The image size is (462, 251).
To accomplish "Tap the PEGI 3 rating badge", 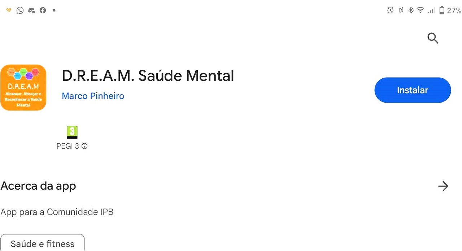I will coord(72,133).
